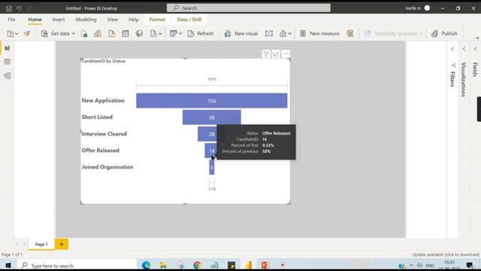Open Microsoft Edge from the taskbar
The height and width of the screenshot is (271, 481).
click(x=146, y=265)
